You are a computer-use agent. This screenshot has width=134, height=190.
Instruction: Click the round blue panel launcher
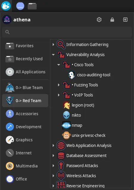click(20, 6)
